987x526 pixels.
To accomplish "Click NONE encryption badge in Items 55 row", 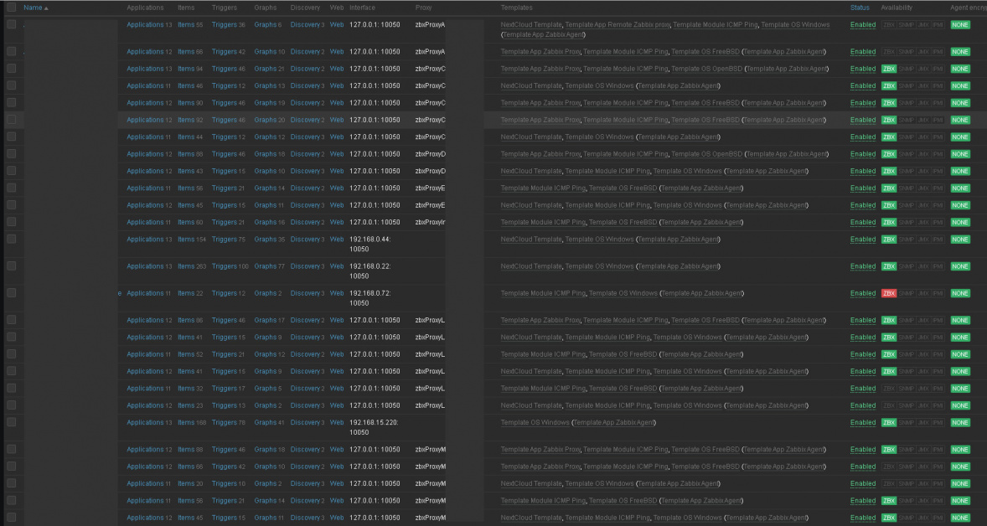I will click(960, 24).
